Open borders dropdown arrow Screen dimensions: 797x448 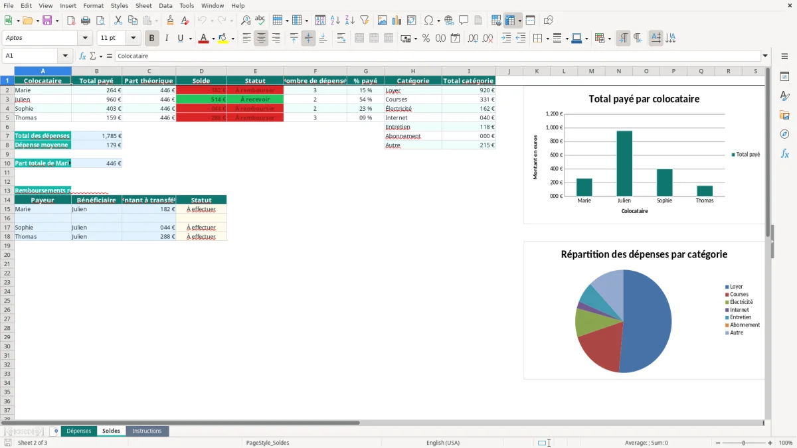(547, 38)
